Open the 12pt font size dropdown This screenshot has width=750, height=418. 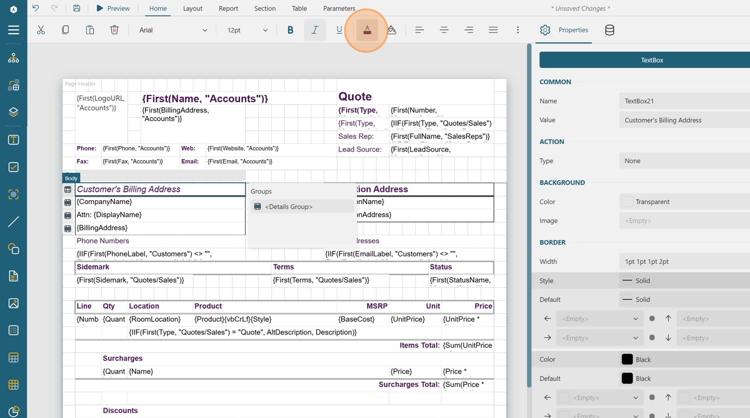click(247, 30)
